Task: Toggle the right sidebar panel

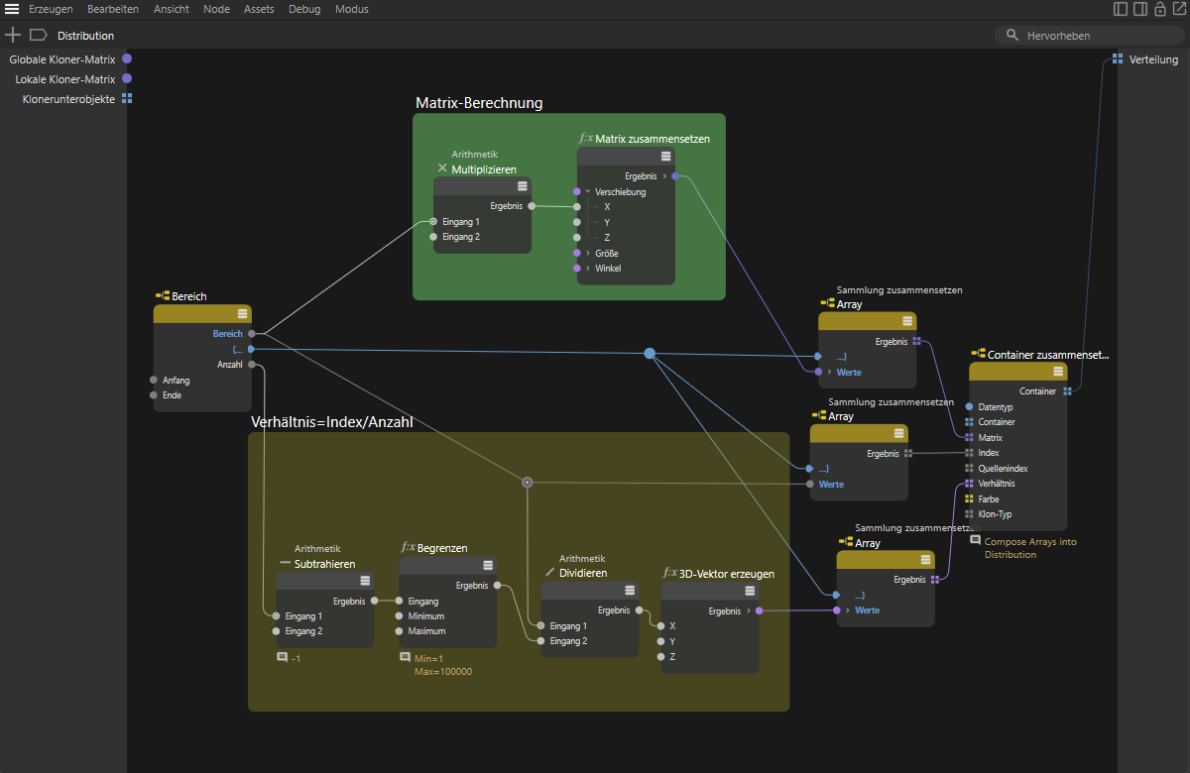Action: (x=1140, y=9)
